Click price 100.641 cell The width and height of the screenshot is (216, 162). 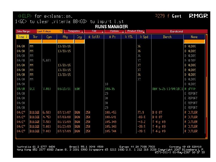[x=110, y=117]
